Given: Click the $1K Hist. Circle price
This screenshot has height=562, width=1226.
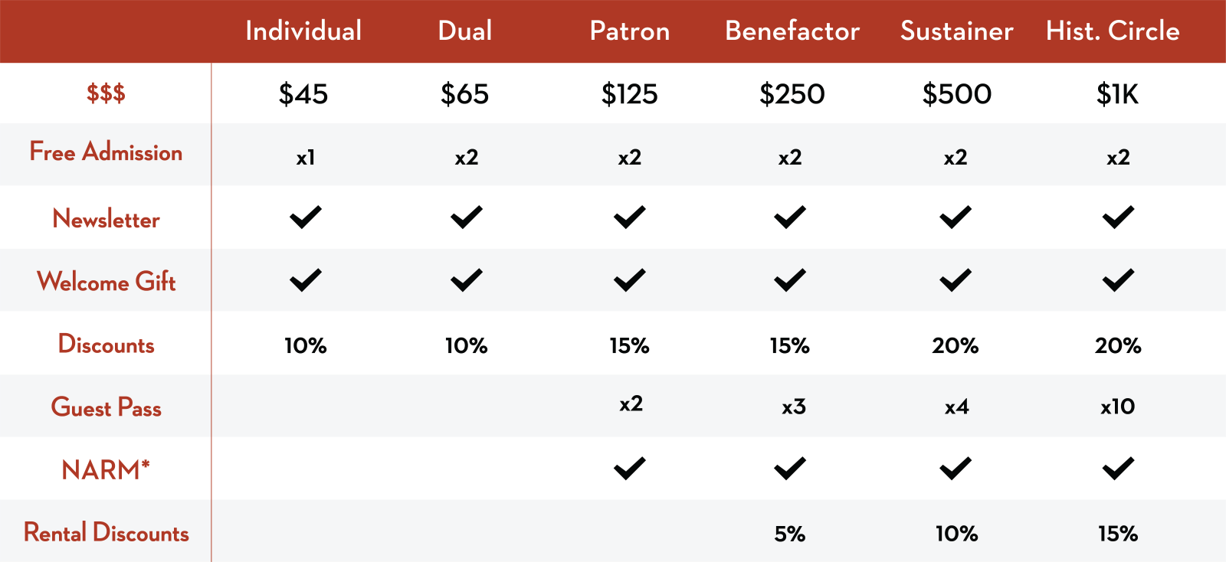Looking at the screenshot, I should (1117, 94).
